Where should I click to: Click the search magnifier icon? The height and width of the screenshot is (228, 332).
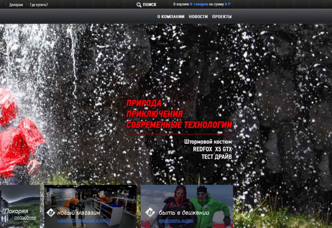pos(139,5)
